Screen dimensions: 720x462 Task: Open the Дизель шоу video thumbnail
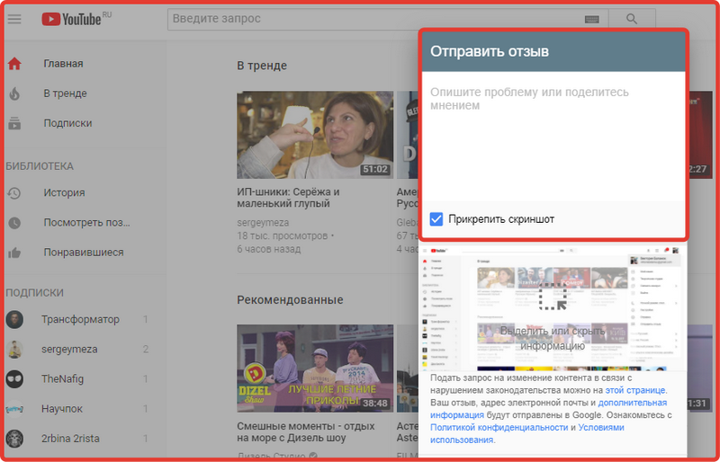tap(315, 369)
